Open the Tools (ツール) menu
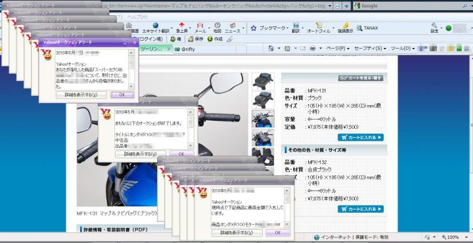The width and height of the screenshot is (473, 243). (403, 48)
